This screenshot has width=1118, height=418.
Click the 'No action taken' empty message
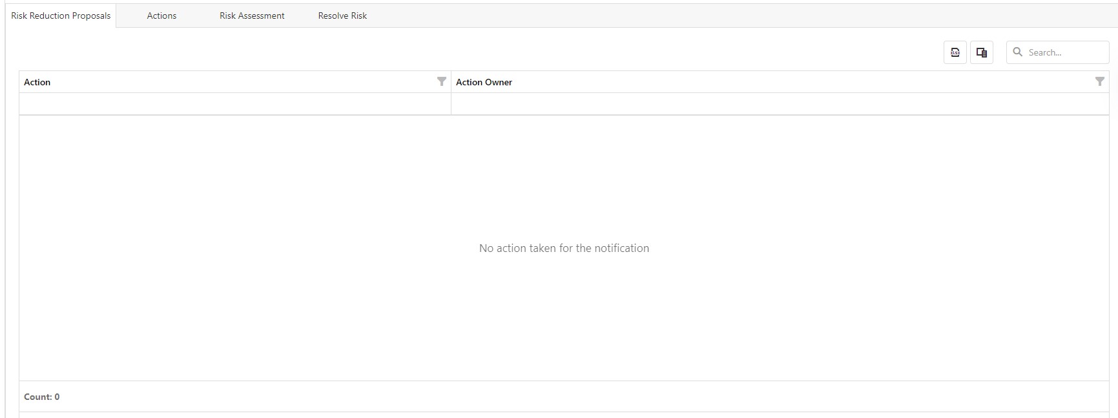pos(564,248)
